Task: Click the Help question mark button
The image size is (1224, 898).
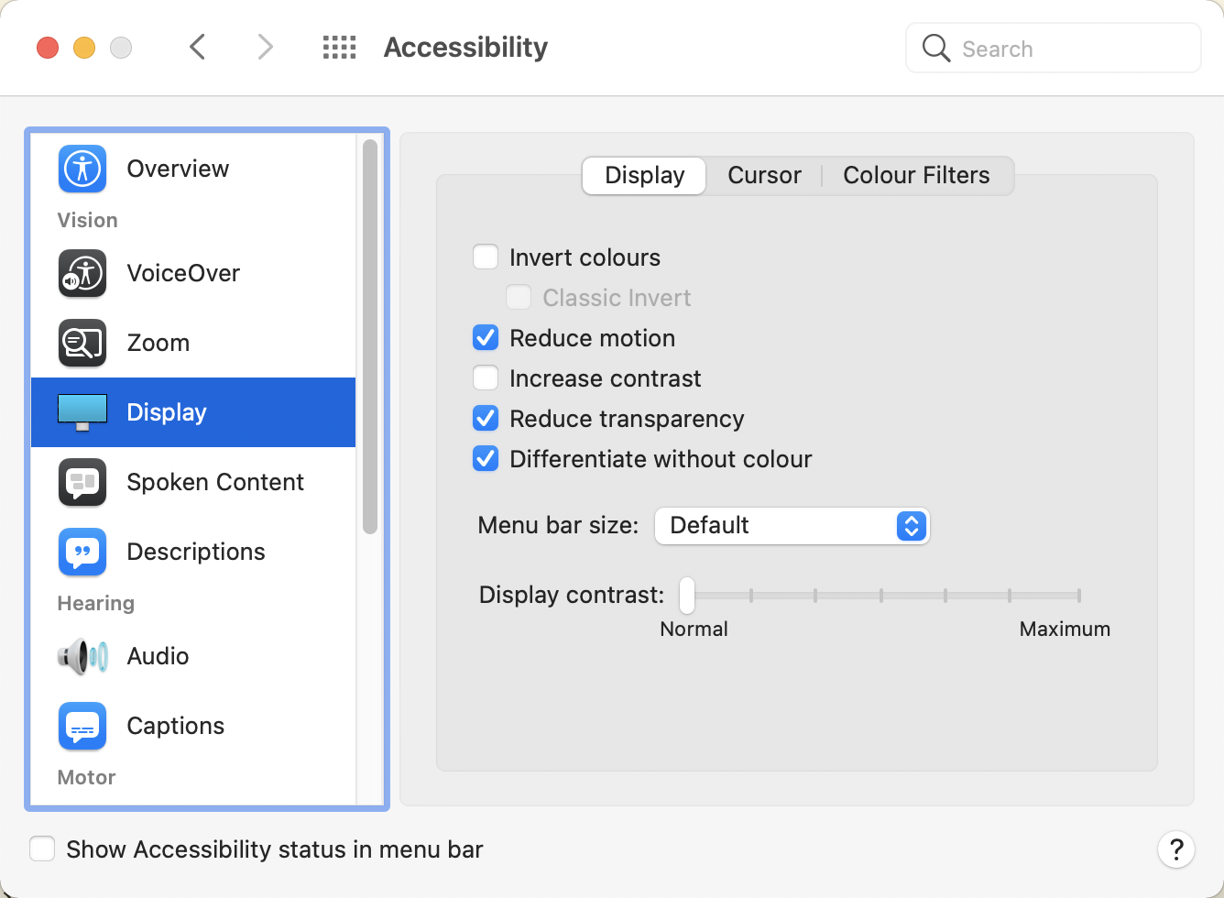Action: click(x=1175, y=849)
